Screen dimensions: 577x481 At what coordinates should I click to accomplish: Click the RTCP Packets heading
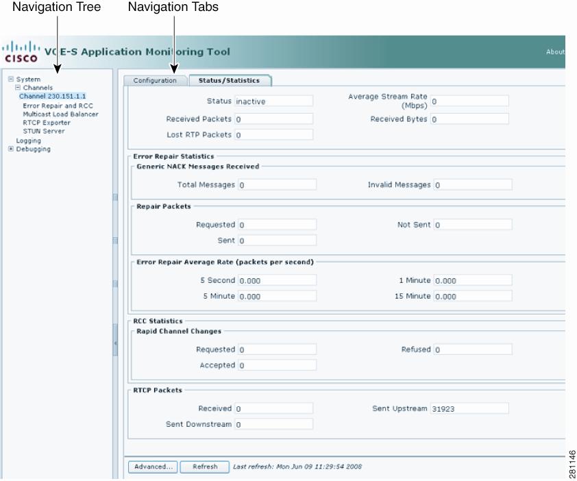[x=158, y=391]
